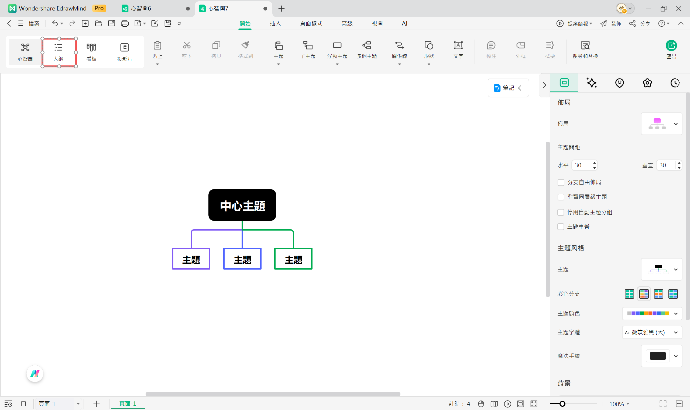Enable 對齊同層級主題 alignment option
This screenshot has width=690, height=410.
click(x=561, y=197)
